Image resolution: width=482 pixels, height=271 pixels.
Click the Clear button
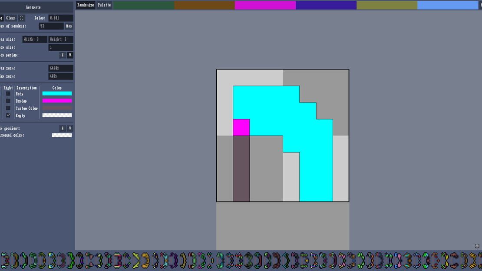pyautogui.click(x=10, y=18)
